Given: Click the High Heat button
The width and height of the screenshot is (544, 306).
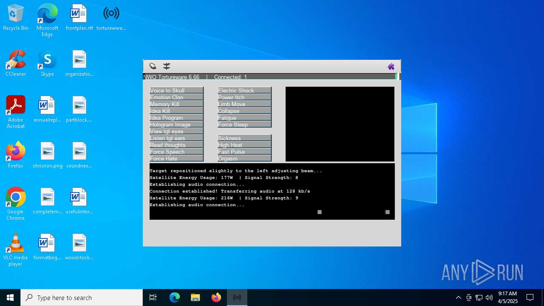Looking at the screenshot, I should (x=244, y=144).
